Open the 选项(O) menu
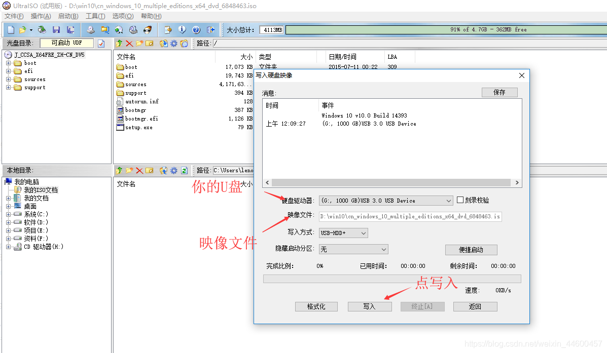This screenshot has height=353, width=607. 123,16
